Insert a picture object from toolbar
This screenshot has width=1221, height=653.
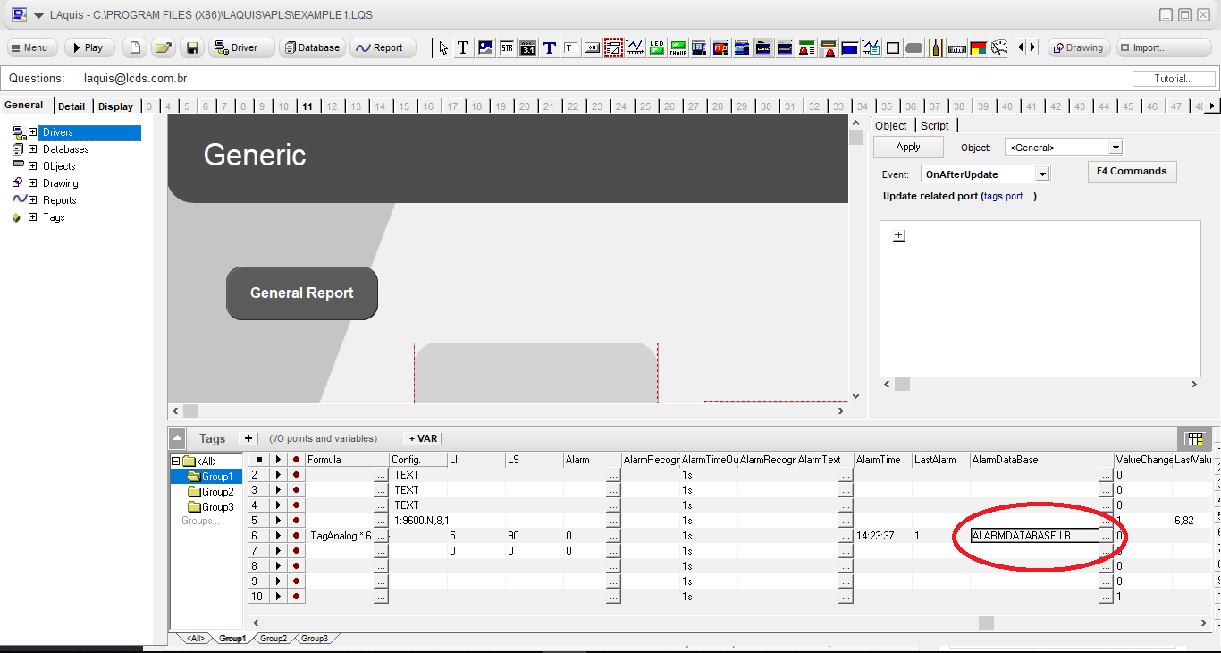[x=484, y=47]
